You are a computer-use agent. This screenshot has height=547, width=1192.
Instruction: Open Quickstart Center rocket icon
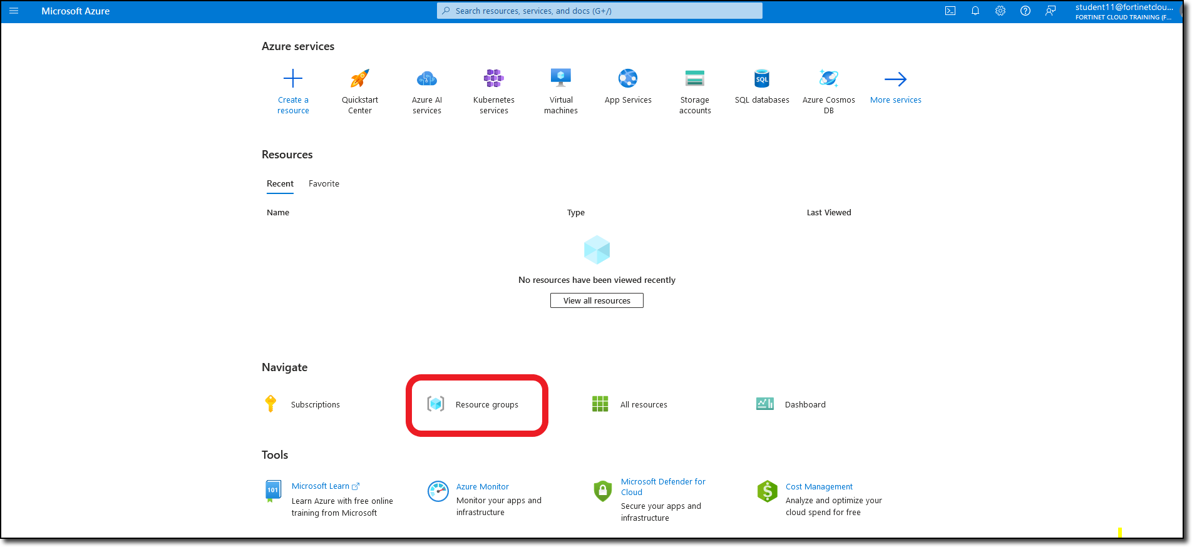[360, 78]
